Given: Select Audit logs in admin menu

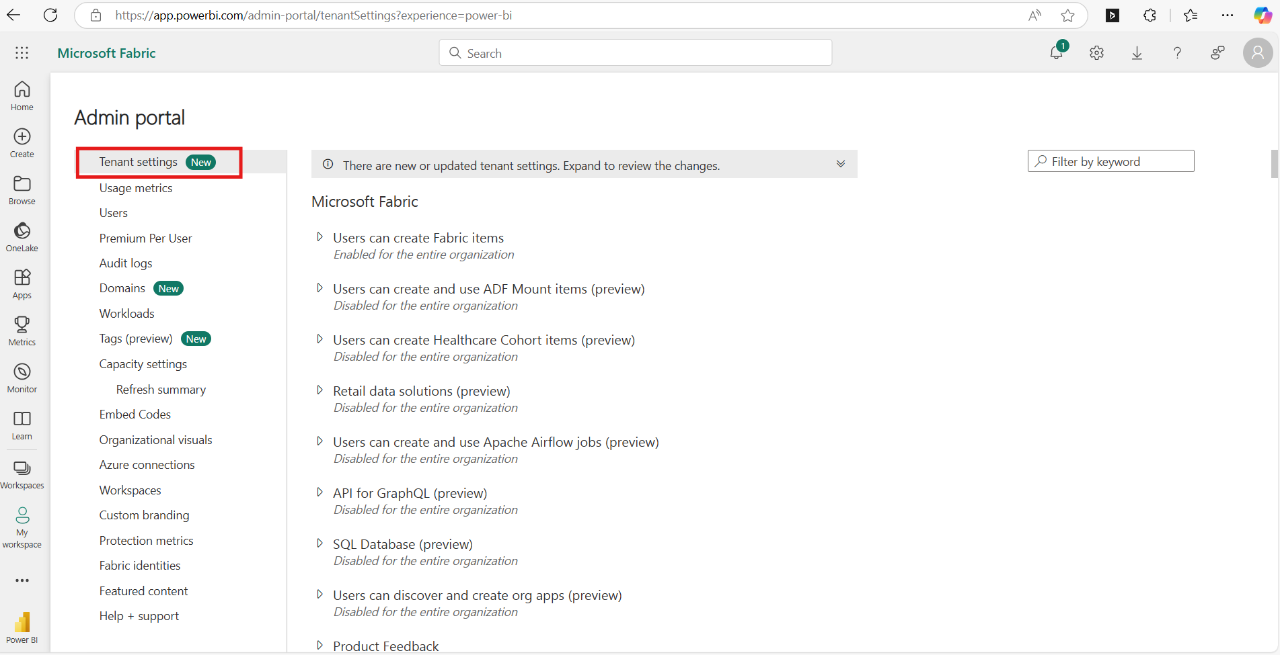Looking at the screenshot, I should pyautogui.click(x=126, y=263).
